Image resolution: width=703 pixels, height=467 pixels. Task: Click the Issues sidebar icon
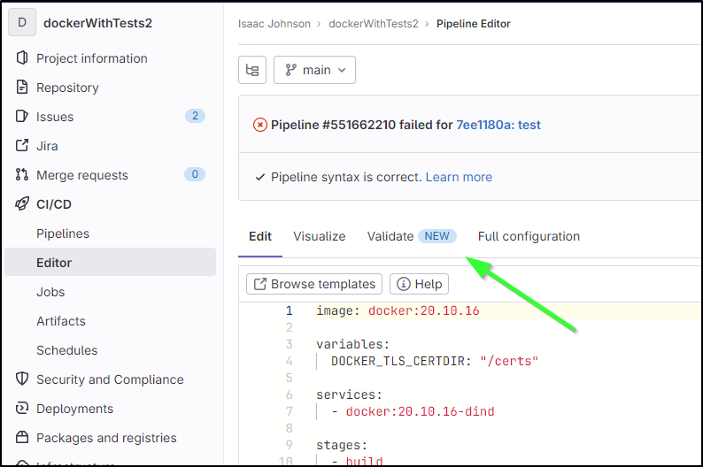[x=22, y=116]
